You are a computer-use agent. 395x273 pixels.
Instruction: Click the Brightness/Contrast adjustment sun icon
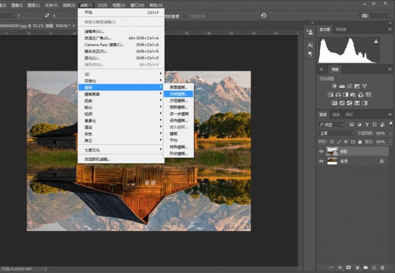(x=333, y=86)
